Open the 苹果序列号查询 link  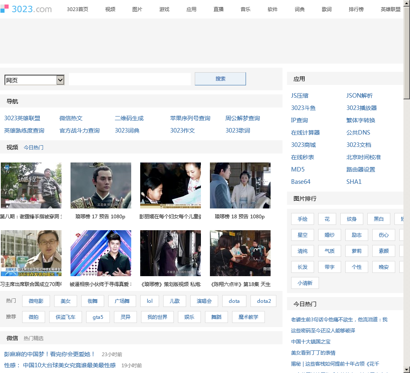pyautogui.click(x=190, y=118)
